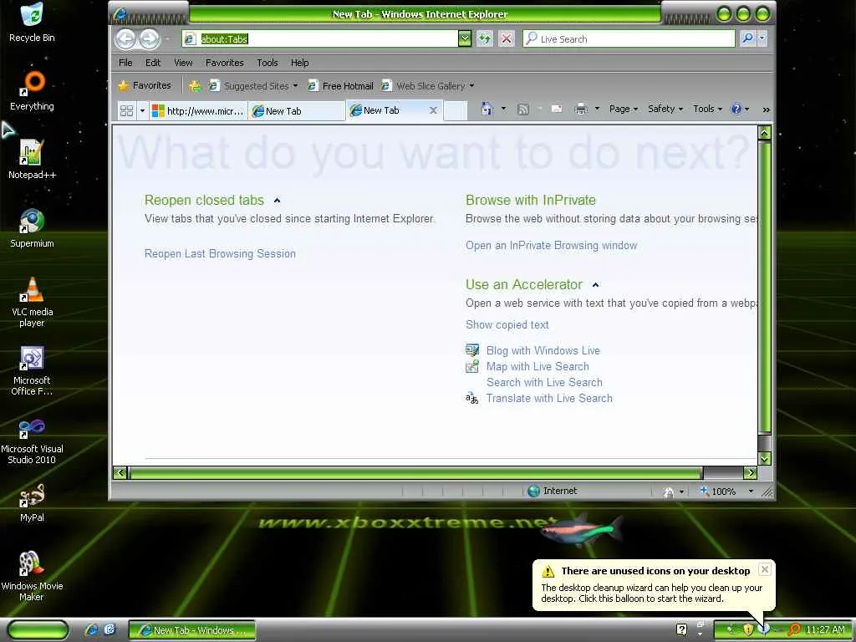Click the red Stop button
The width and height of the screenshot is (856, 642).
(507, 38)
